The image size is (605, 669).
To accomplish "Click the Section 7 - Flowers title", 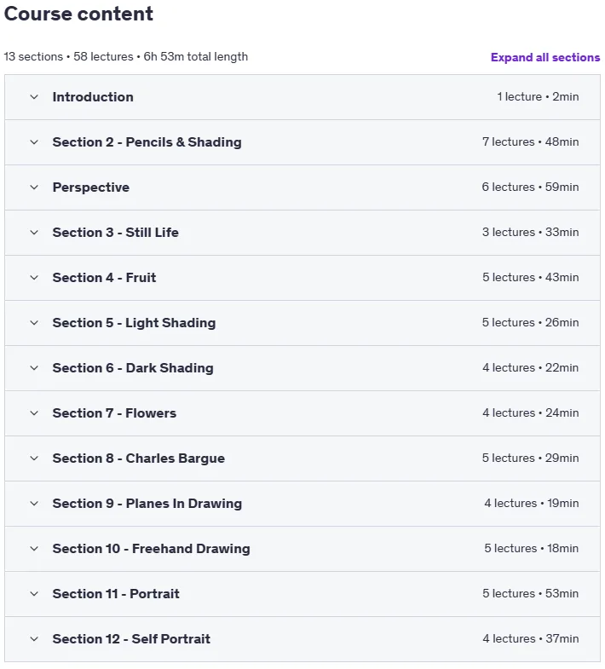I will (x=114, y=413).
